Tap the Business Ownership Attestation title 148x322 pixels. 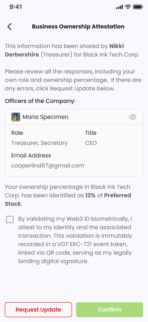coord(78,27)
